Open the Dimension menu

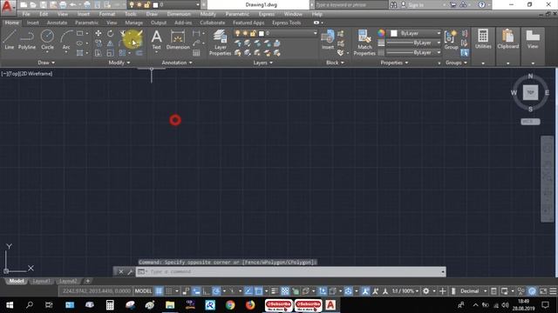tap(179, 14)
